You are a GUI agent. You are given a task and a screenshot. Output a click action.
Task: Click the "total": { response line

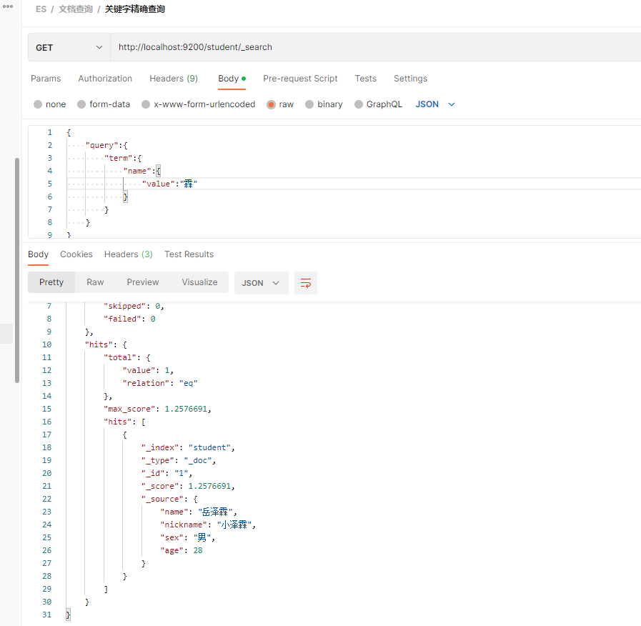[x=127, y=358]
